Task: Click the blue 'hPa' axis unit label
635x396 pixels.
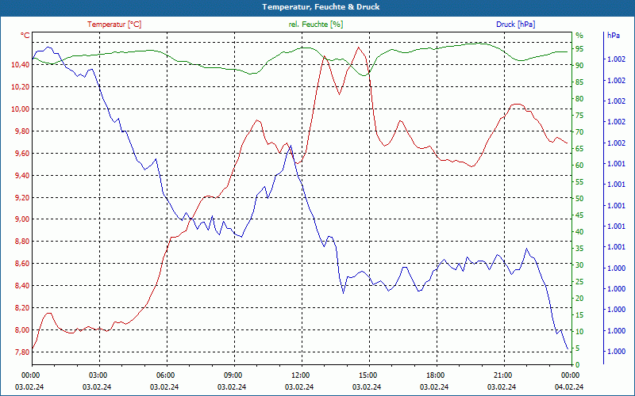Action: click(614, 36)
